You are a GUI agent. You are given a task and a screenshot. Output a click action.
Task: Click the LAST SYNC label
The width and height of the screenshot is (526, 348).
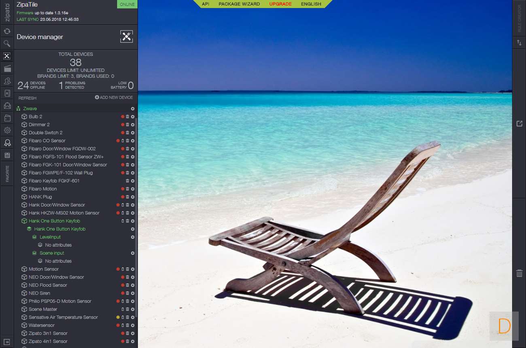click(28, 19)
